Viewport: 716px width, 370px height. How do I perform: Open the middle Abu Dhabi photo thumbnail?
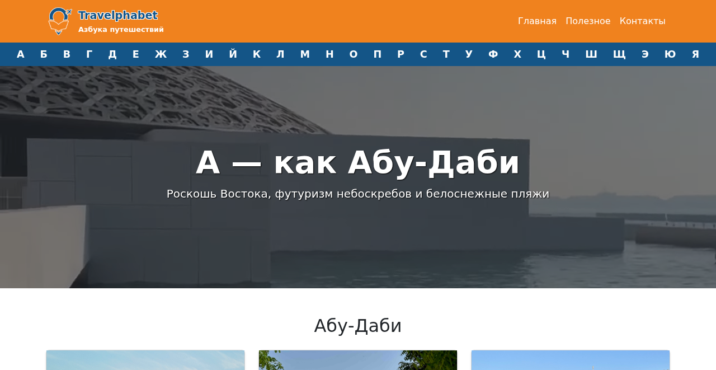358,360
